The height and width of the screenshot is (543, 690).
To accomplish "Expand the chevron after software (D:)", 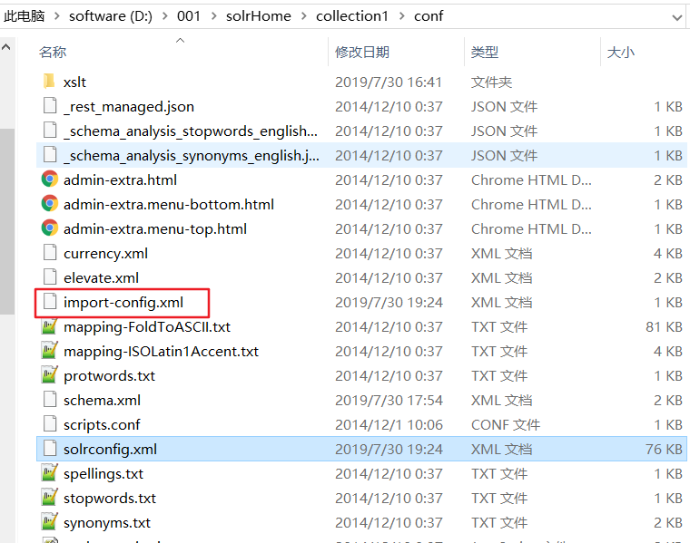I will (x=164, y=16).
